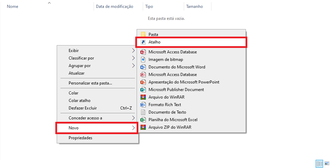The image size is (332, 168).
Task: Click the Documento de Texto icon
Action: tap(143, 112)
